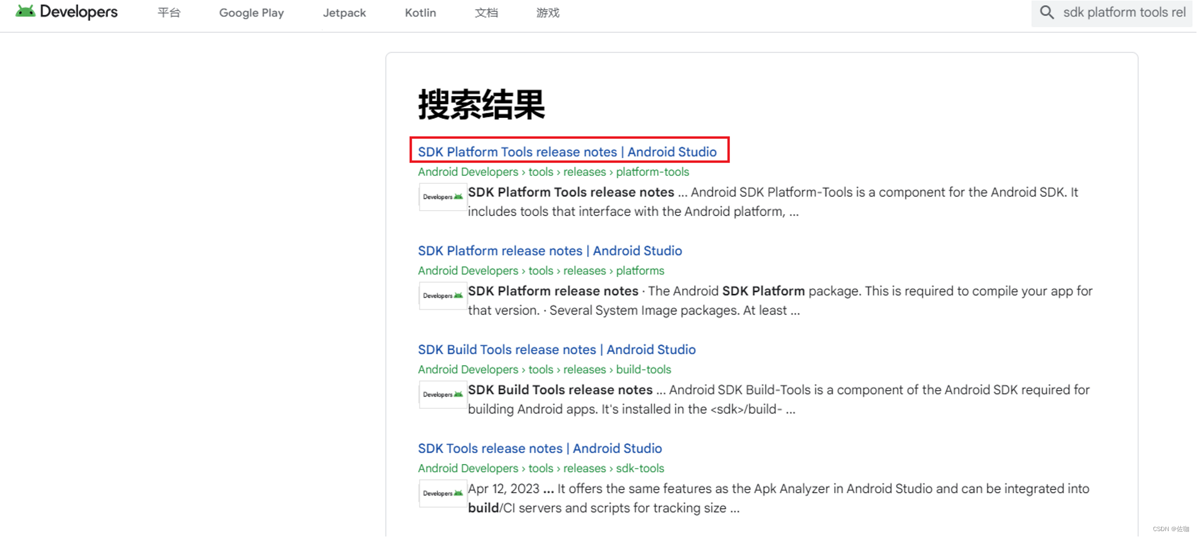1197x537 pixels.
Task: Click the Android SDK Build-Tools description snippet
Action: [779, 399]
